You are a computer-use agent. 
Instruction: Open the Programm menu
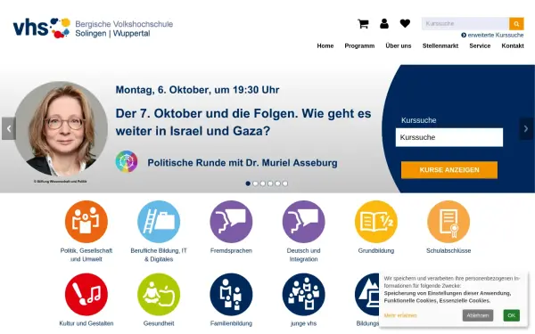click(359, 45)
